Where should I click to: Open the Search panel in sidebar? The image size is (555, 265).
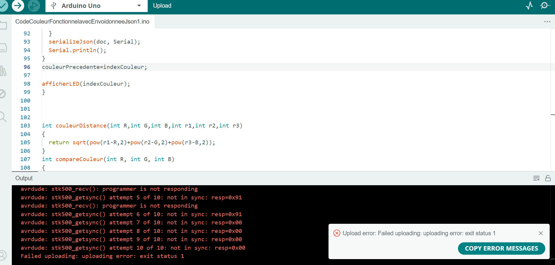point(3,117)
